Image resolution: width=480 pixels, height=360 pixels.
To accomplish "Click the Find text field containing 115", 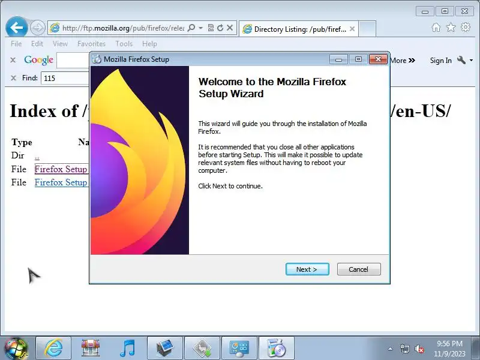I will [65, 78].
